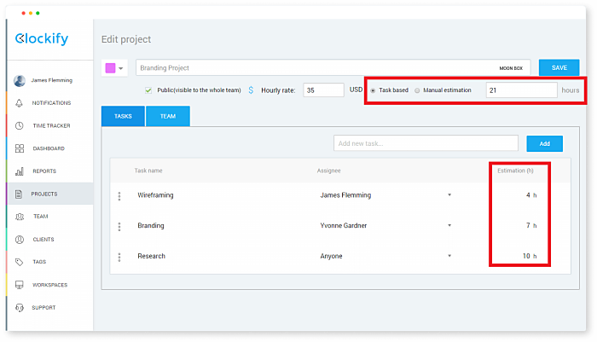Click the Wireframing task name
This screenshot has width=597, height=342.
point(155,195)
